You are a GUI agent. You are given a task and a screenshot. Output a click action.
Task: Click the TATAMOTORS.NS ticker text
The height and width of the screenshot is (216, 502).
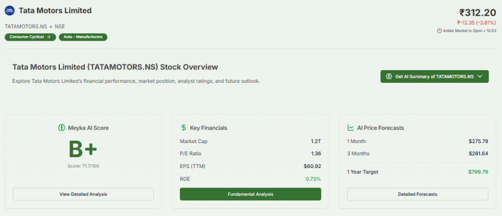pyautogui.click(x=25, y=26)
